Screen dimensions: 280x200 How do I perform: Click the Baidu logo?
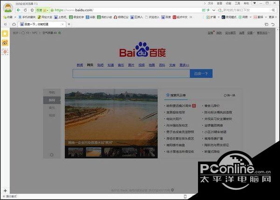point(143,50)
